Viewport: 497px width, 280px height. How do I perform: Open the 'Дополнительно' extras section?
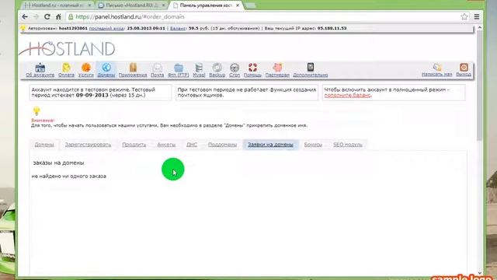click(311, 70)
